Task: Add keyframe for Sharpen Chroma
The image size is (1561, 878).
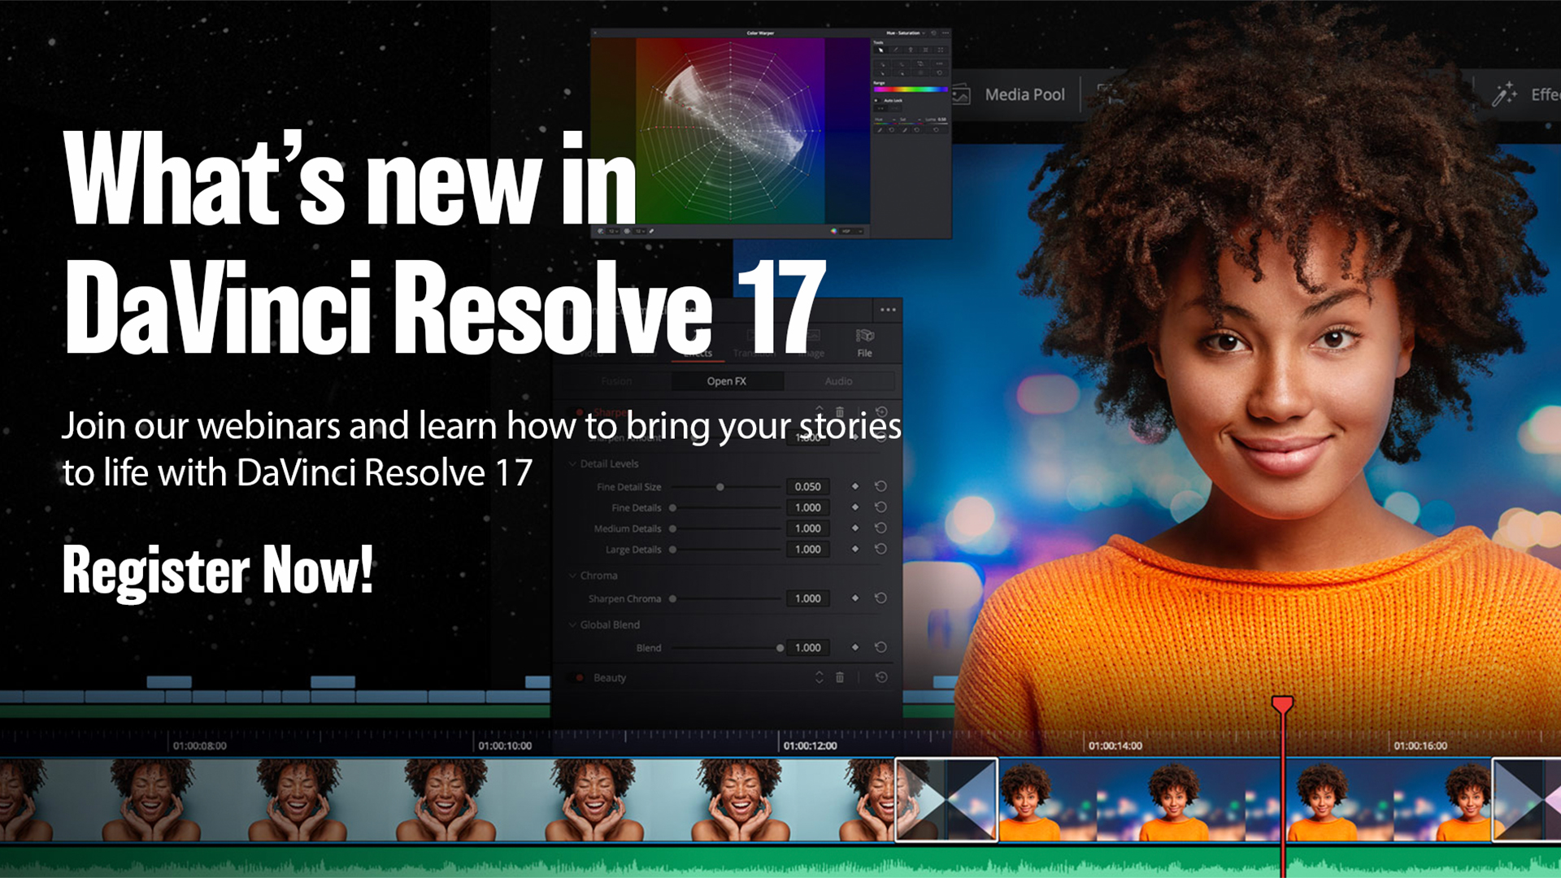Action: click(x=854, y=598)
